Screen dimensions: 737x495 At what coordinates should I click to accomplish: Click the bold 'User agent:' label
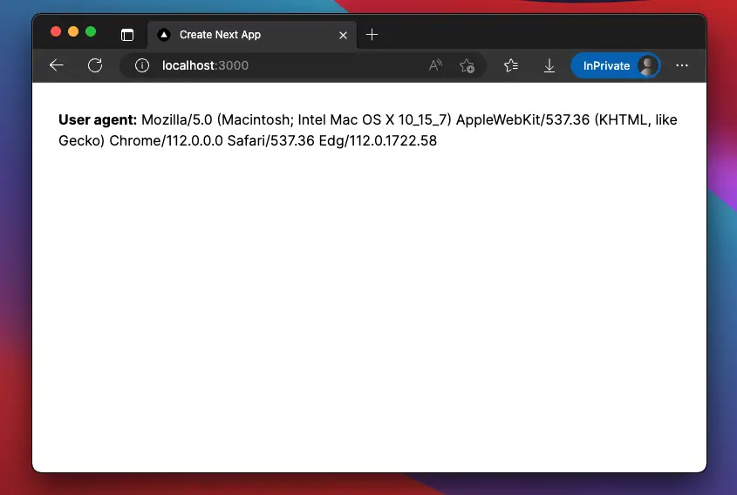pyautogui.click(x=98, y=119)
